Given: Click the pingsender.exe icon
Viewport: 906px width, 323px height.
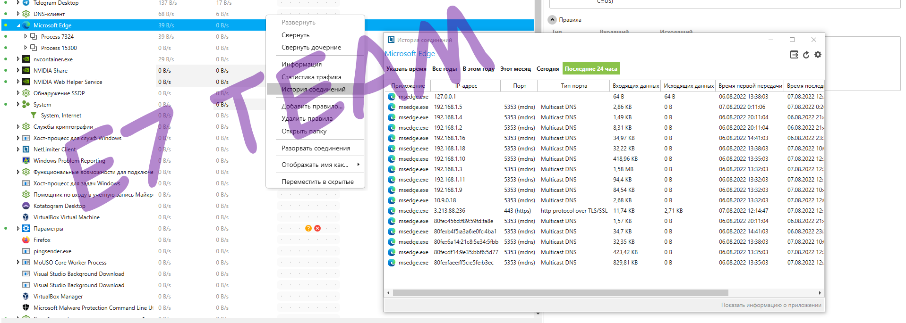Looking at the screenshot, I should pos(26,251).
